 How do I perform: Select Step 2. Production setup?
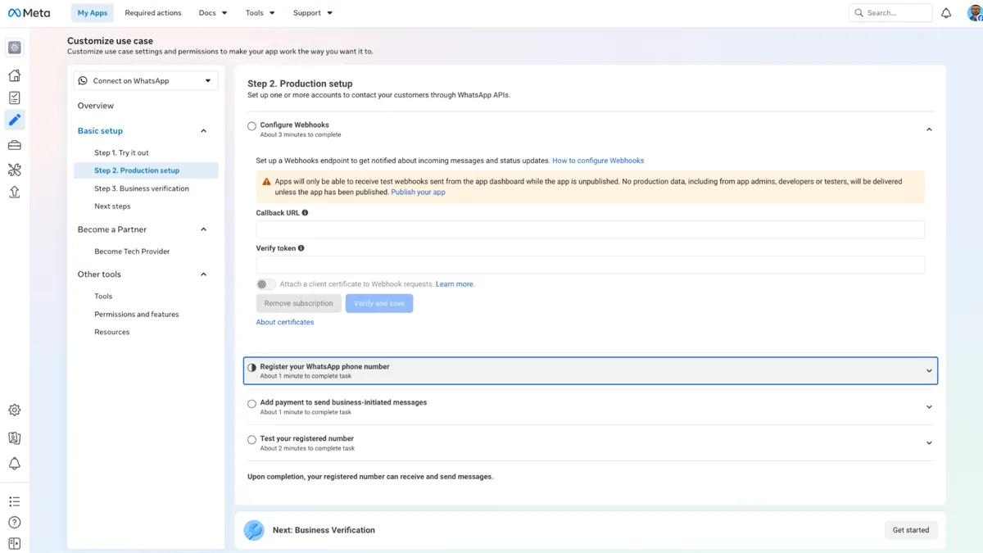146,170
